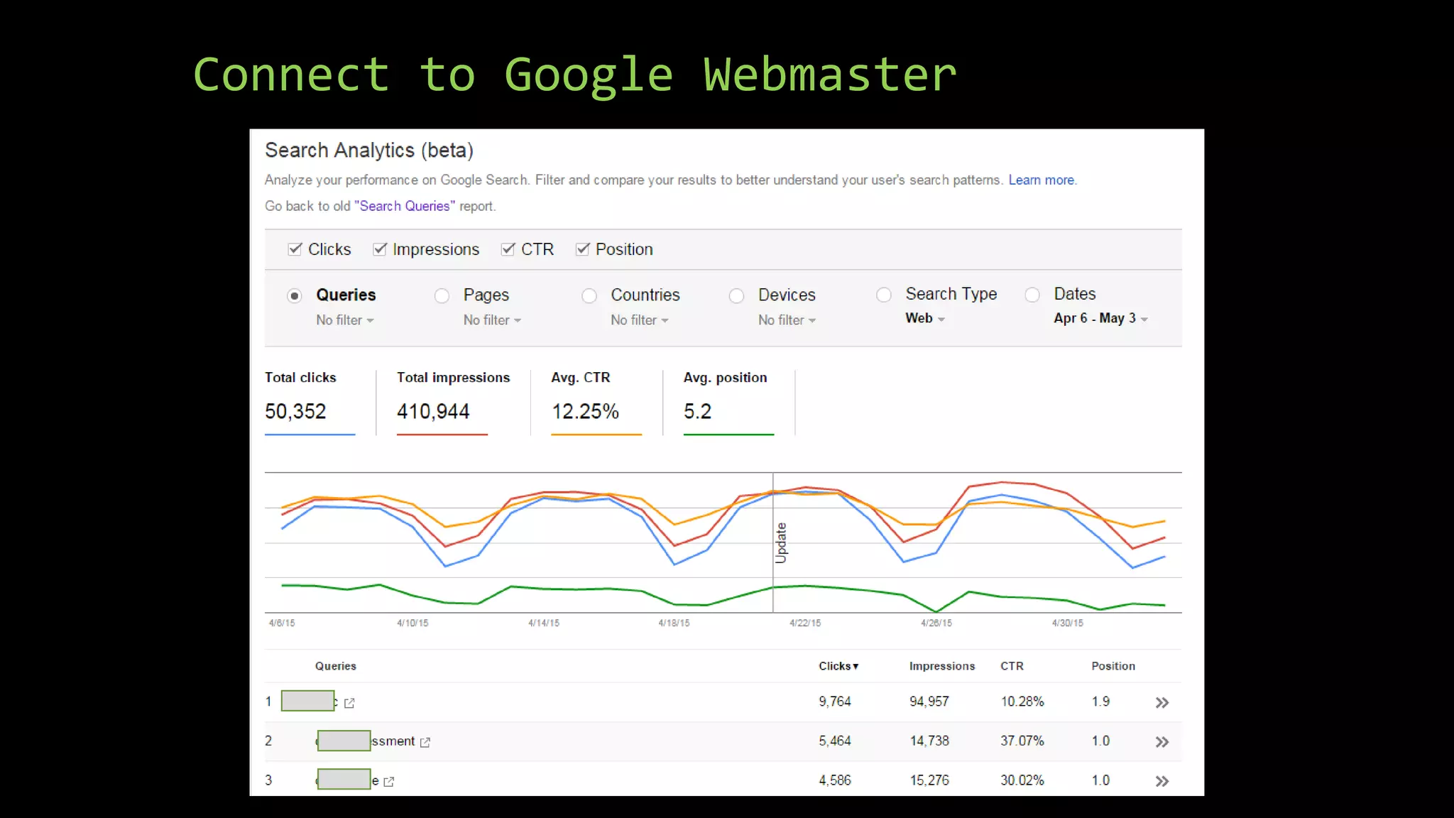
Task: Click the 10.28% CTR value
Action: 1022,702
